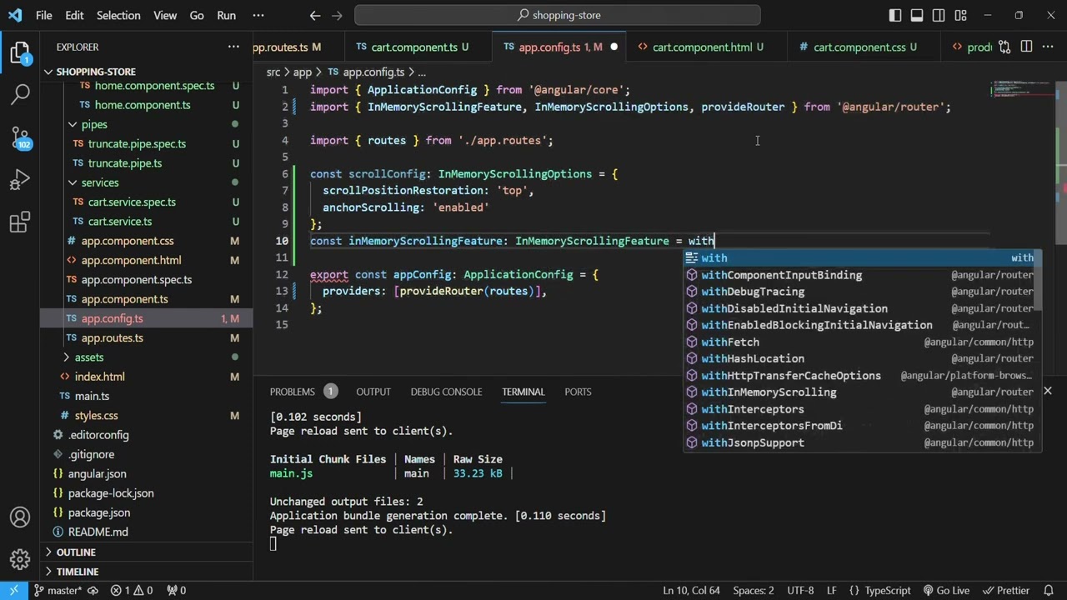
Task: Expand the TIMELINE section
Action: click(x=78, y=572)
